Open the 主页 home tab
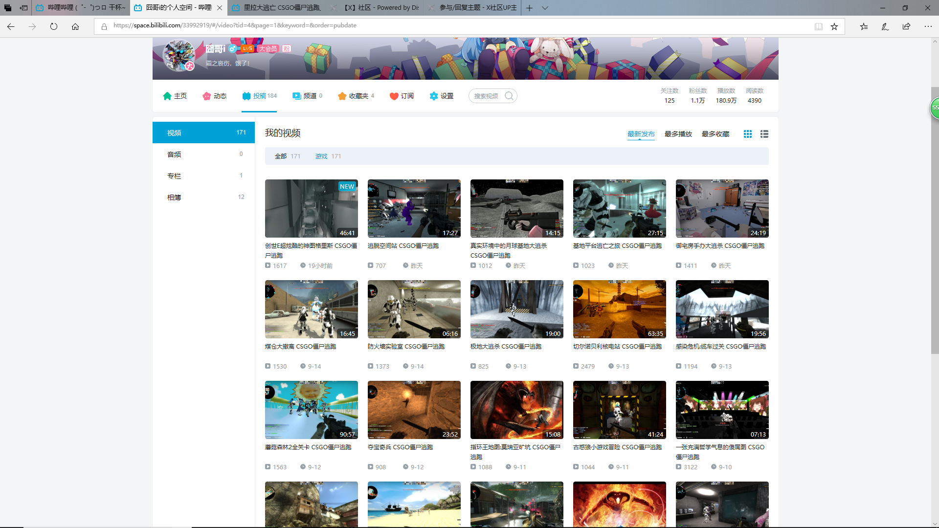 175,96
